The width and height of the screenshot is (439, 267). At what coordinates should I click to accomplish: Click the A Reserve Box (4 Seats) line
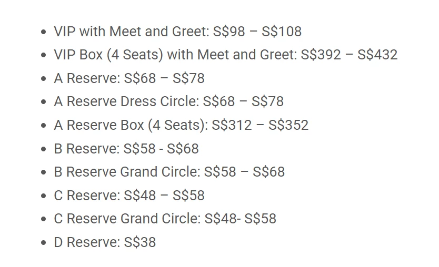[181, 125]
